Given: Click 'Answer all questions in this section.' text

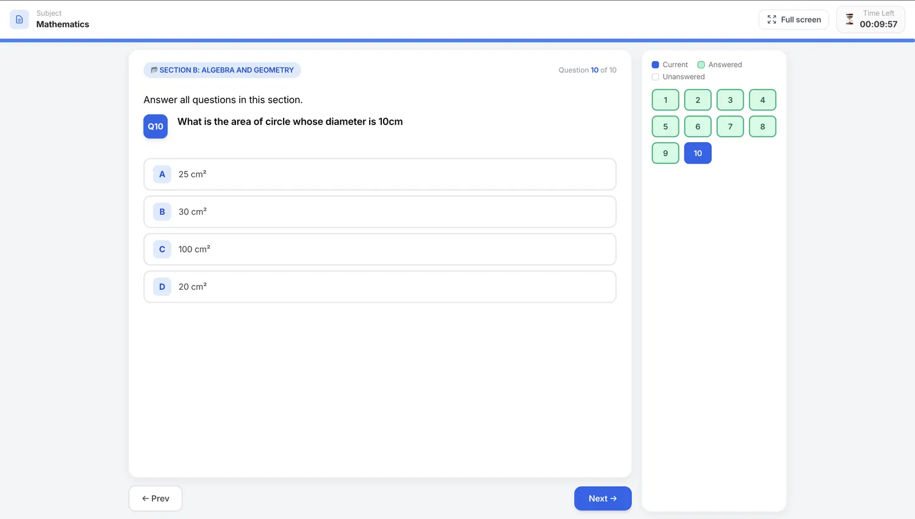Looking at the screenshot, I should click(x=223, y=100).
